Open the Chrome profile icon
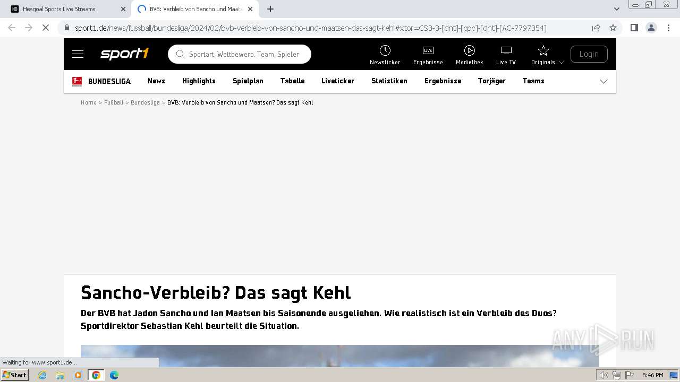 (x=651, y=28)
